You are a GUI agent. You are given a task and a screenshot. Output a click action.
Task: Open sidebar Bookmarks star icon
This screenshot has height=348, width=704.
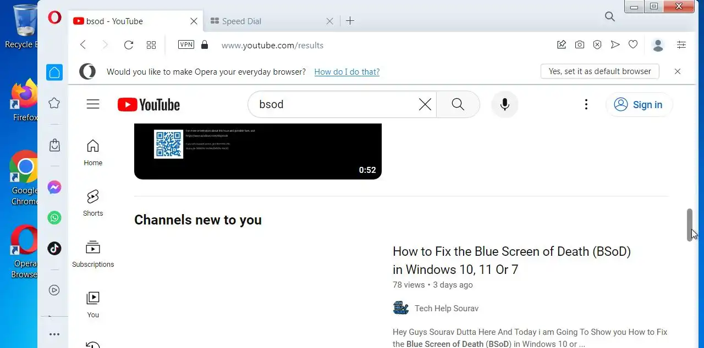click(x=54, y=103)
